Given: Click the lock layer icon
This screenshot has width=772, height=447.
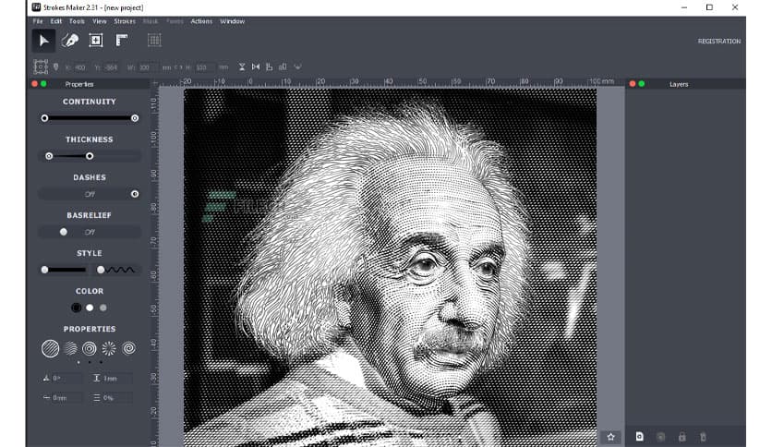Looking at the screenshot, I should click(682, 437).
